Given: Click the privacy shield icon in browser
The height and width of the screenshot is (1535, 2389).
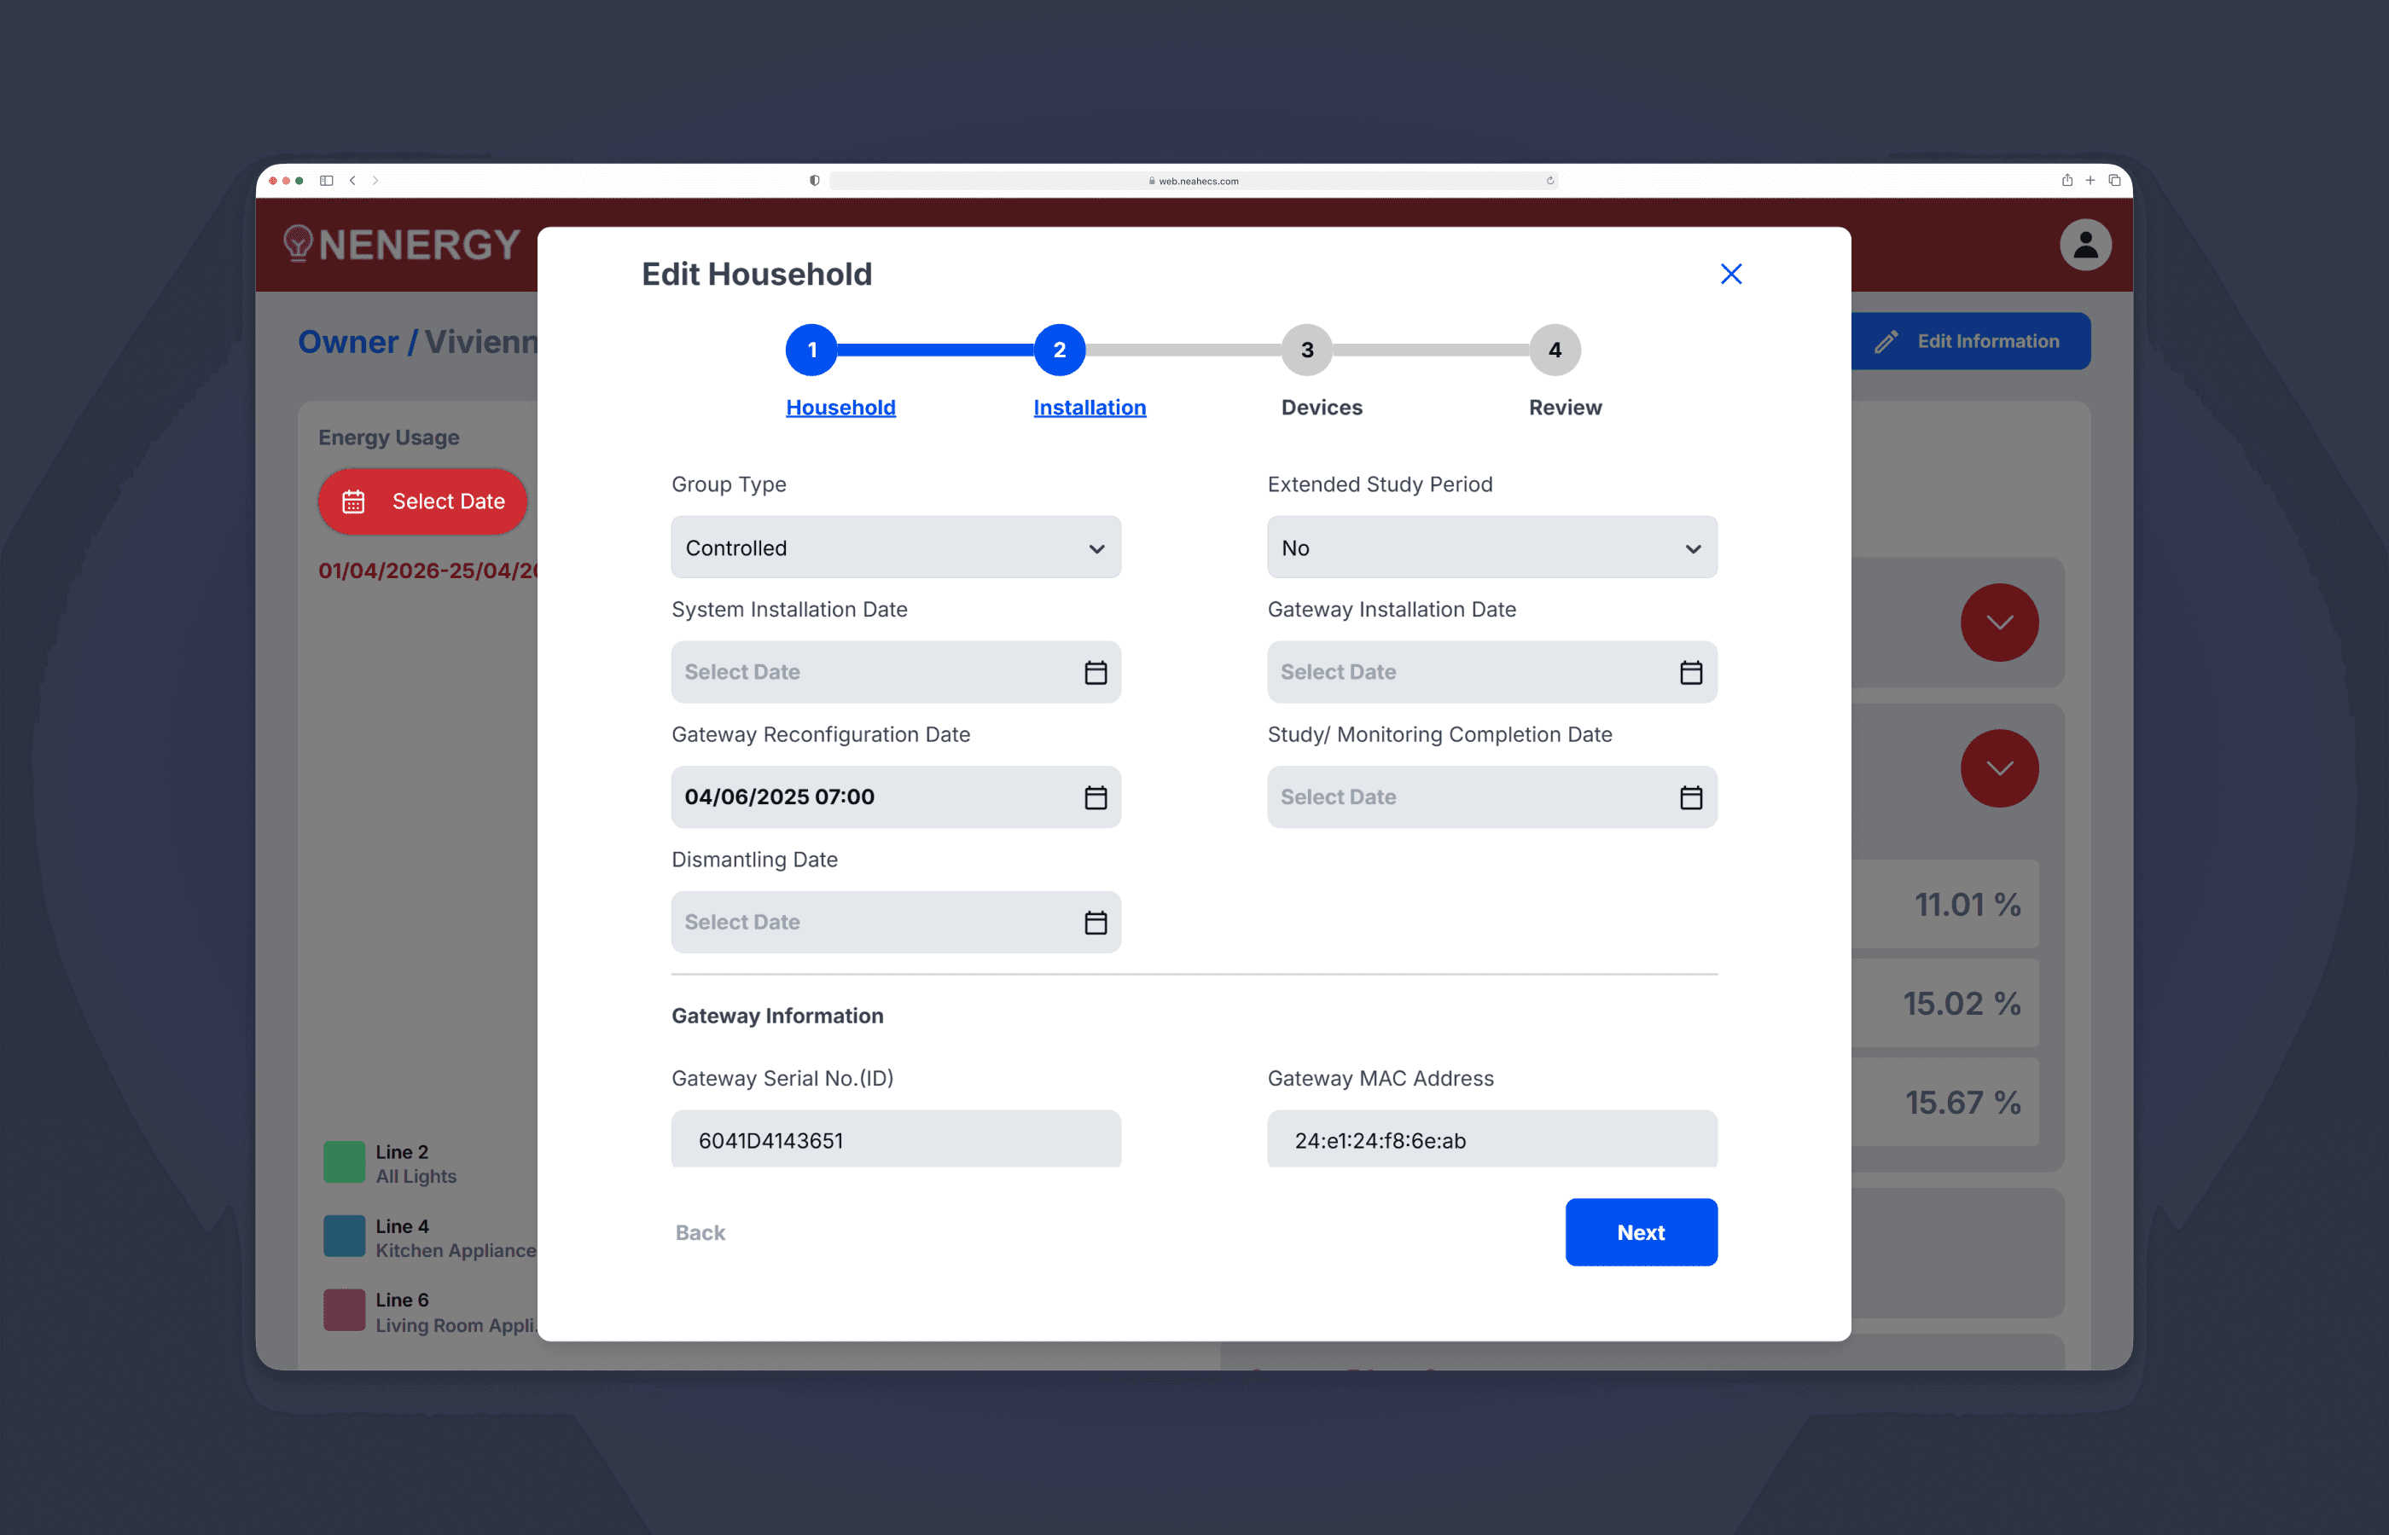Looking at the screenshot, I should click(x=815, y=181).
